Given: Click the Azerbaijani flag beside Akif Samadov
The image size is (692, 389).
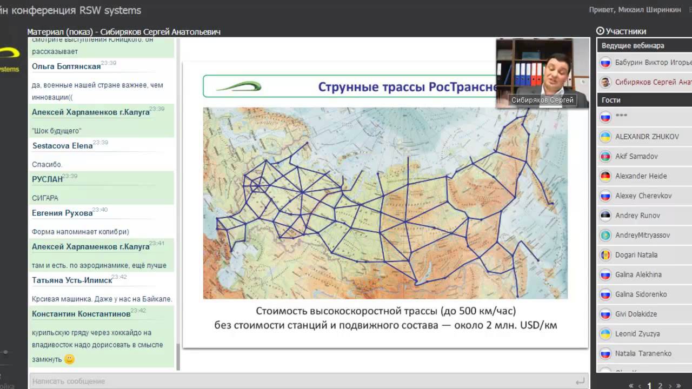Looking at the screenshot, I should 605,156.
